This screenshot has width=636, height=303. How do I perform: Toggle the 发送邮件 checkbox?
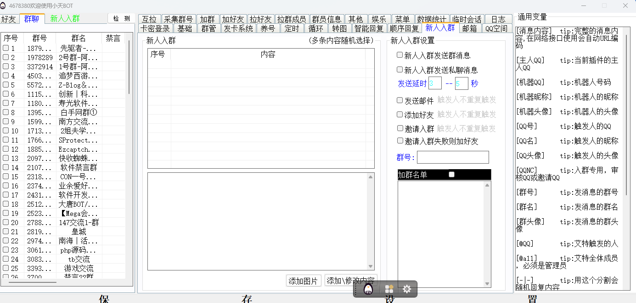(400, 100)
